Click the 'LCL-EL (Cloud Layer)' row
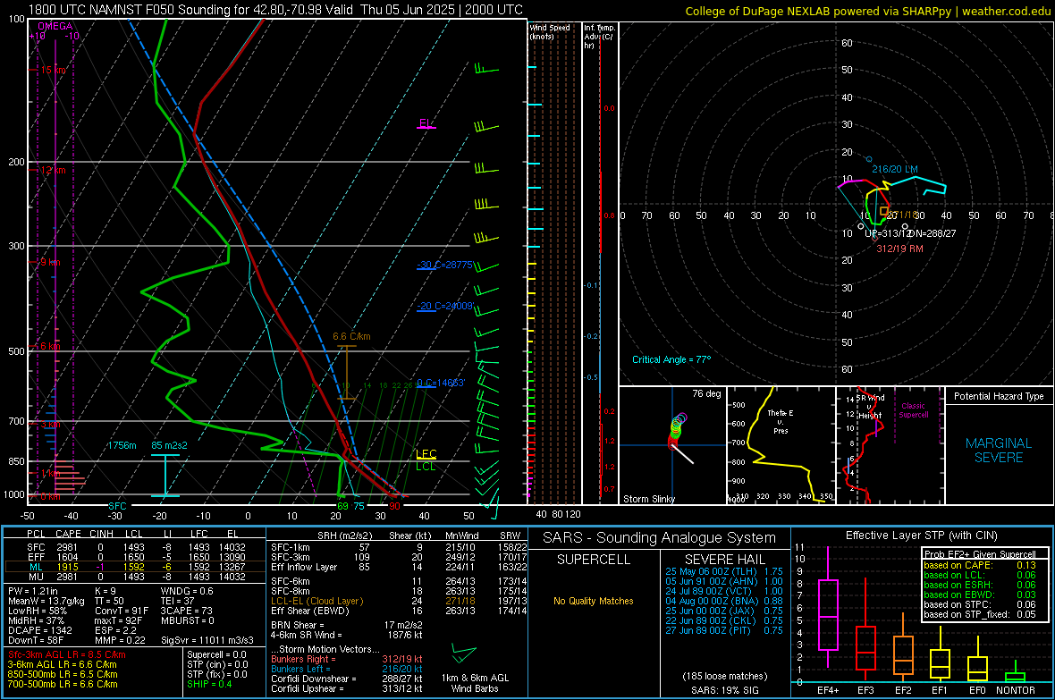This screenshot has width=1055, height=700. tap(399, 601)
